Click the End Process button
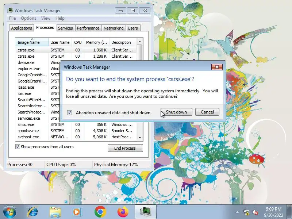Screen dimensions: 292x219 pos(125,148)
